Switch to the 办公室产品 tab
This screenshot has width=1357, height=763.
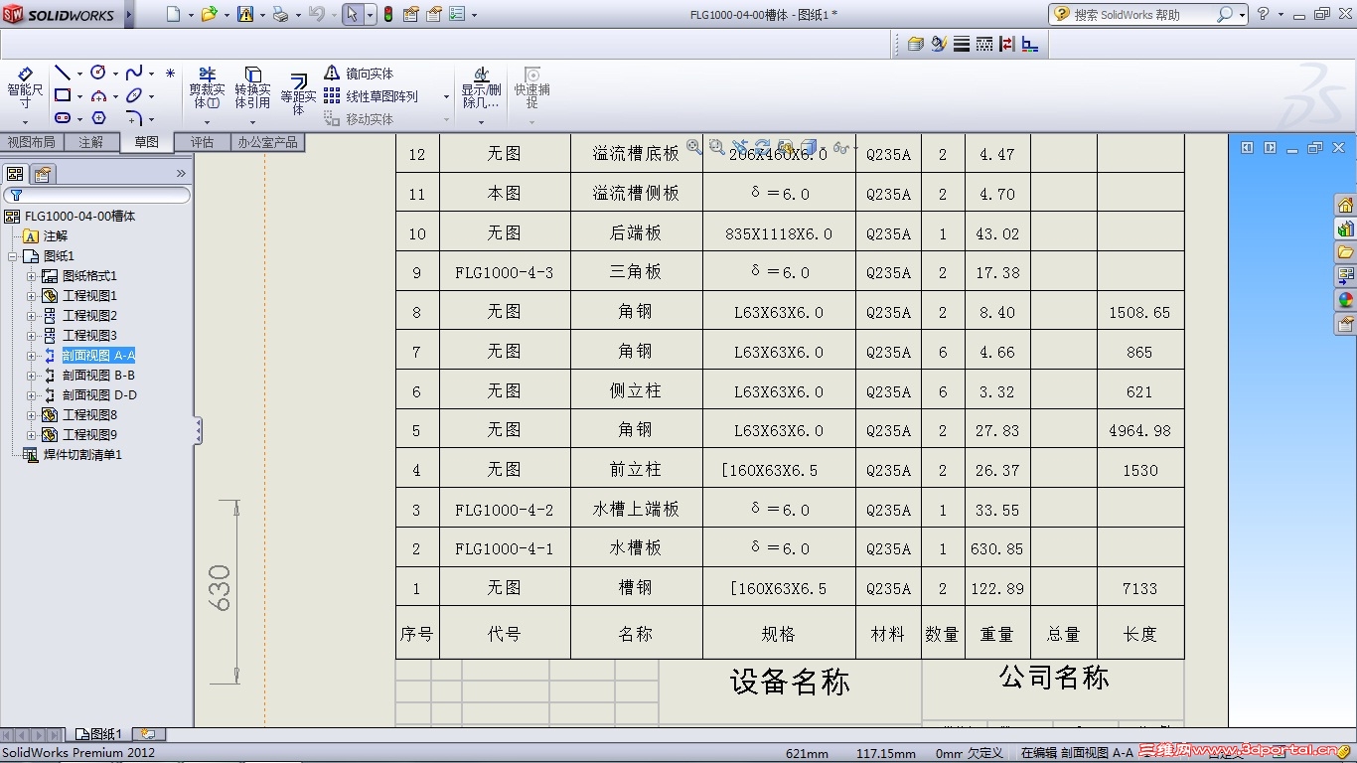point(267,142)
